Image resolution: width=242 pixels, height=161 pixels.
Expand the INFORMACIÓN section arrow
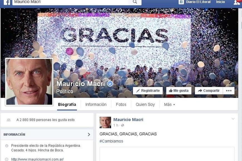(89, 135)
